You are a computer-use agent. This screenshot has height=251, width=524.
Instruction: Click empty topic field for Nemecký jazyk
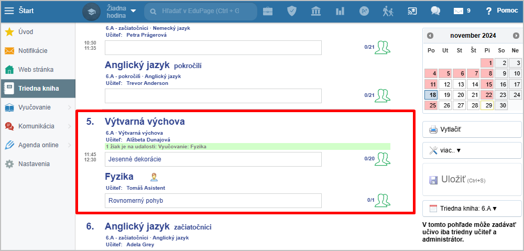pyautogui.click(x=213, y=48)
